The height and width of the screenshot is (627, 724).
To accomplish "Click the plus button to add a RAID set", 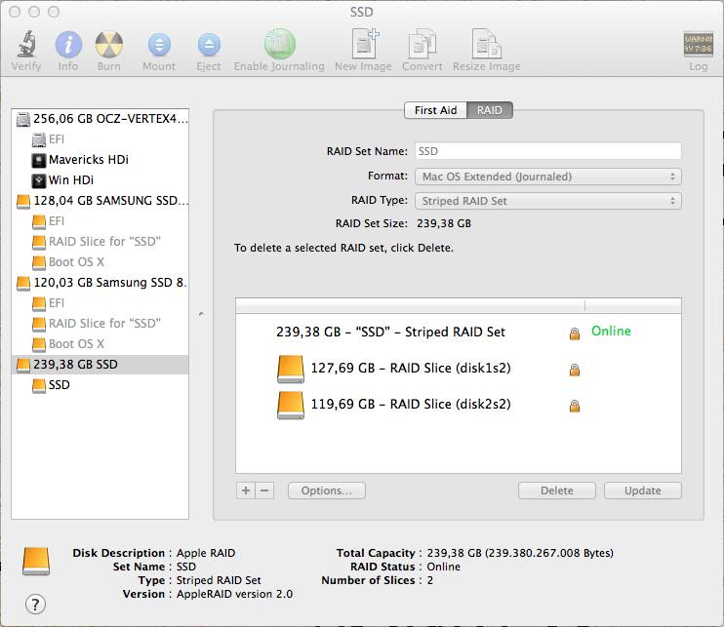I will coord(246,490).
